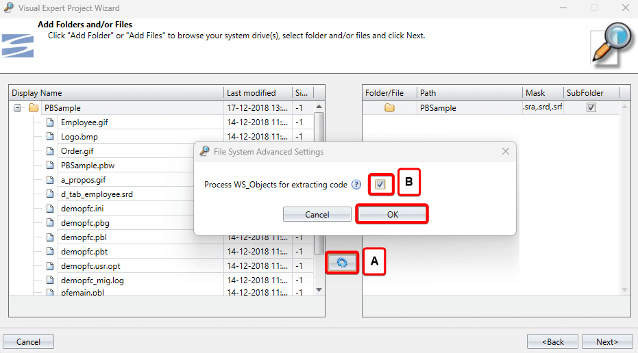Click the demopfc.pbl file icon
Image resolution: width=638 pixels, height=353 pixels.
coord(49,237)
